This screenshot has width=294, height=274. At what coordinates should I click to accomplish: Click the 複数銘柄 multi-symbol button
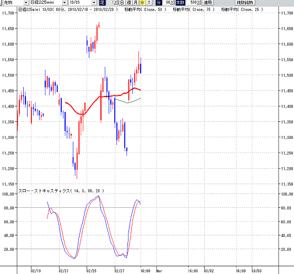(x=245, y=2)
